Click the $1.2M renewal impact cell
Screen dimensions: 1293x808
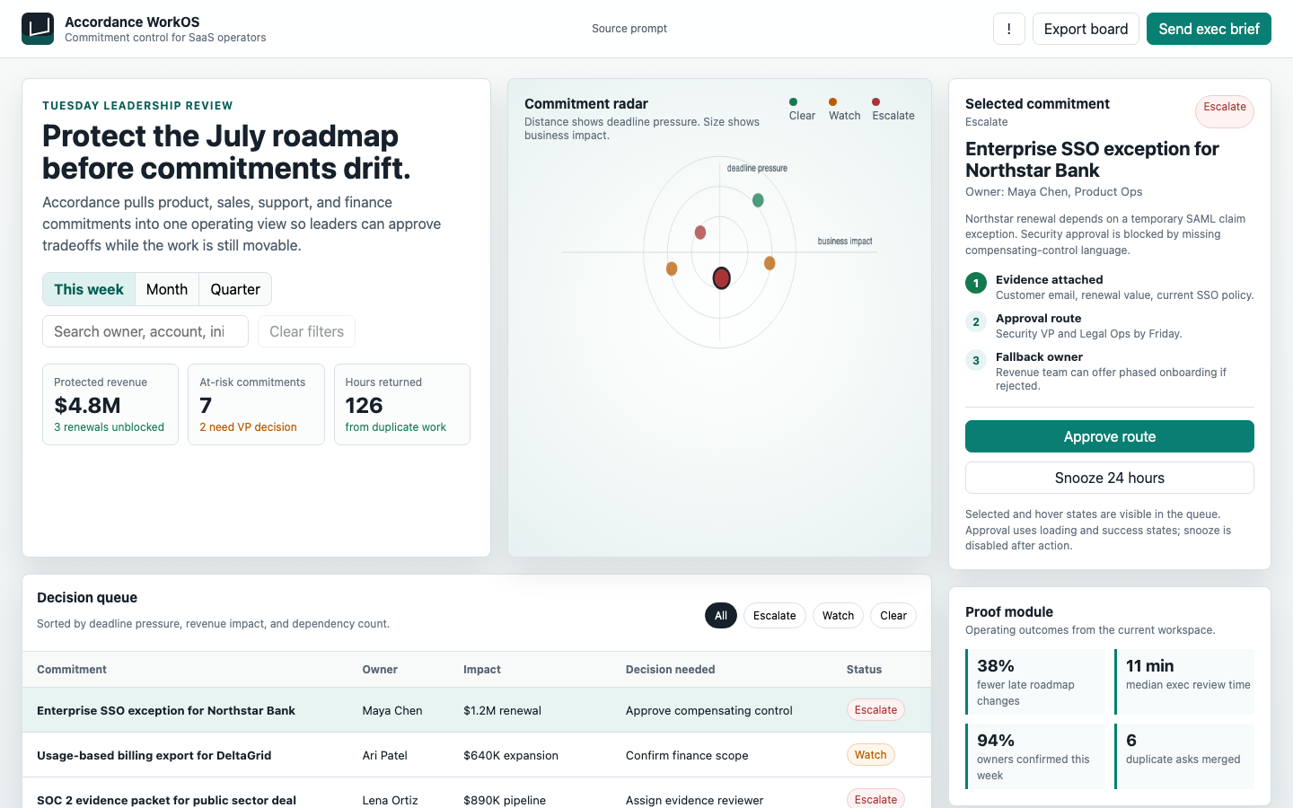[502, 710]
